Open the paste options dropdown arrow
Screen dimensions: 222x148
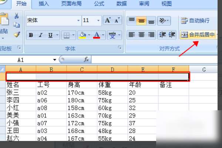[x=3, y=38]
